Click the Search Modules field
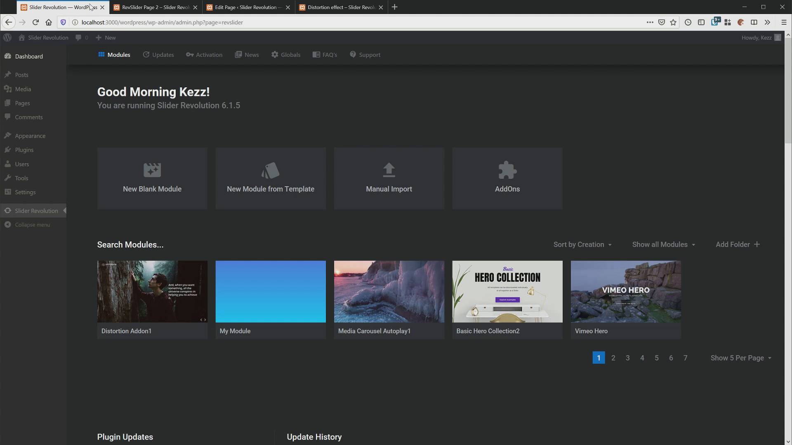The image size is (792, 445). [x=130, y=245]
